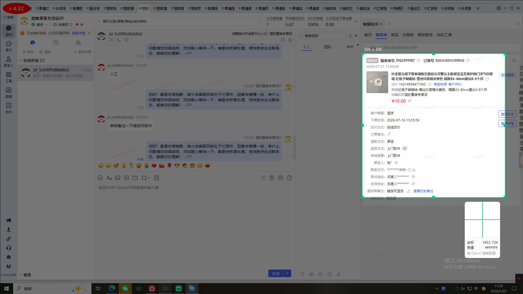
Task: Click the headset support icon in sidebar
Action: tap(9, 248)
